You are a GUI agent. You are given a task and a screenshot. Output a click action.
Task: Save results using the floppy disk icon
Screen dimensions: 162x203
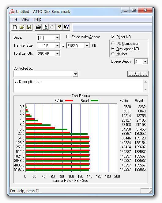[x=29, y=27]
